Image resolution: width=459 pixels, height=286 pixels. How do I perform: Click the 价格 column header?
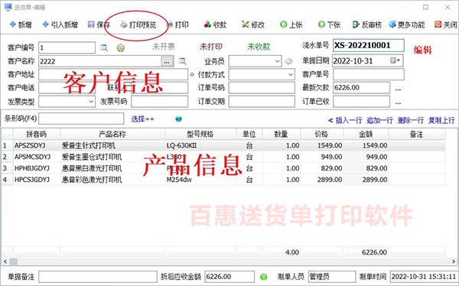tap(321, 134)
